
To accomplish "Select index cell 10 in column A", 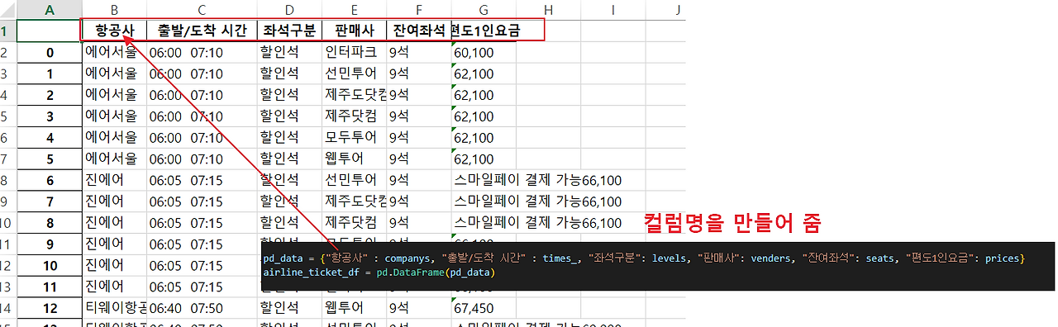I will coord(49,266).
